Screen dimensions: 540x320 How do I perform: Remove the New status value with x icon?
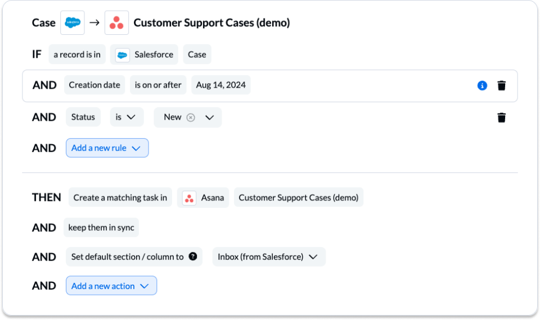click(x=191, y=117)
